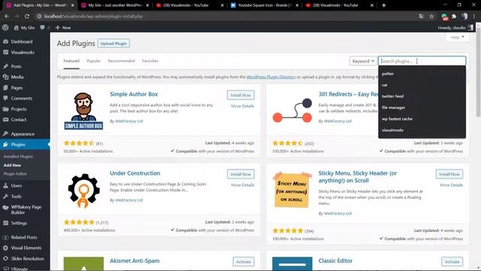
Task: Go back in browser
Action: [7, 17]
